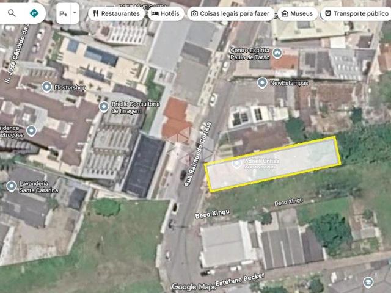Viewport: 391px width, 293px height.
Task: Click the school pin near bottom-right corner
Action: pos(368,282)
